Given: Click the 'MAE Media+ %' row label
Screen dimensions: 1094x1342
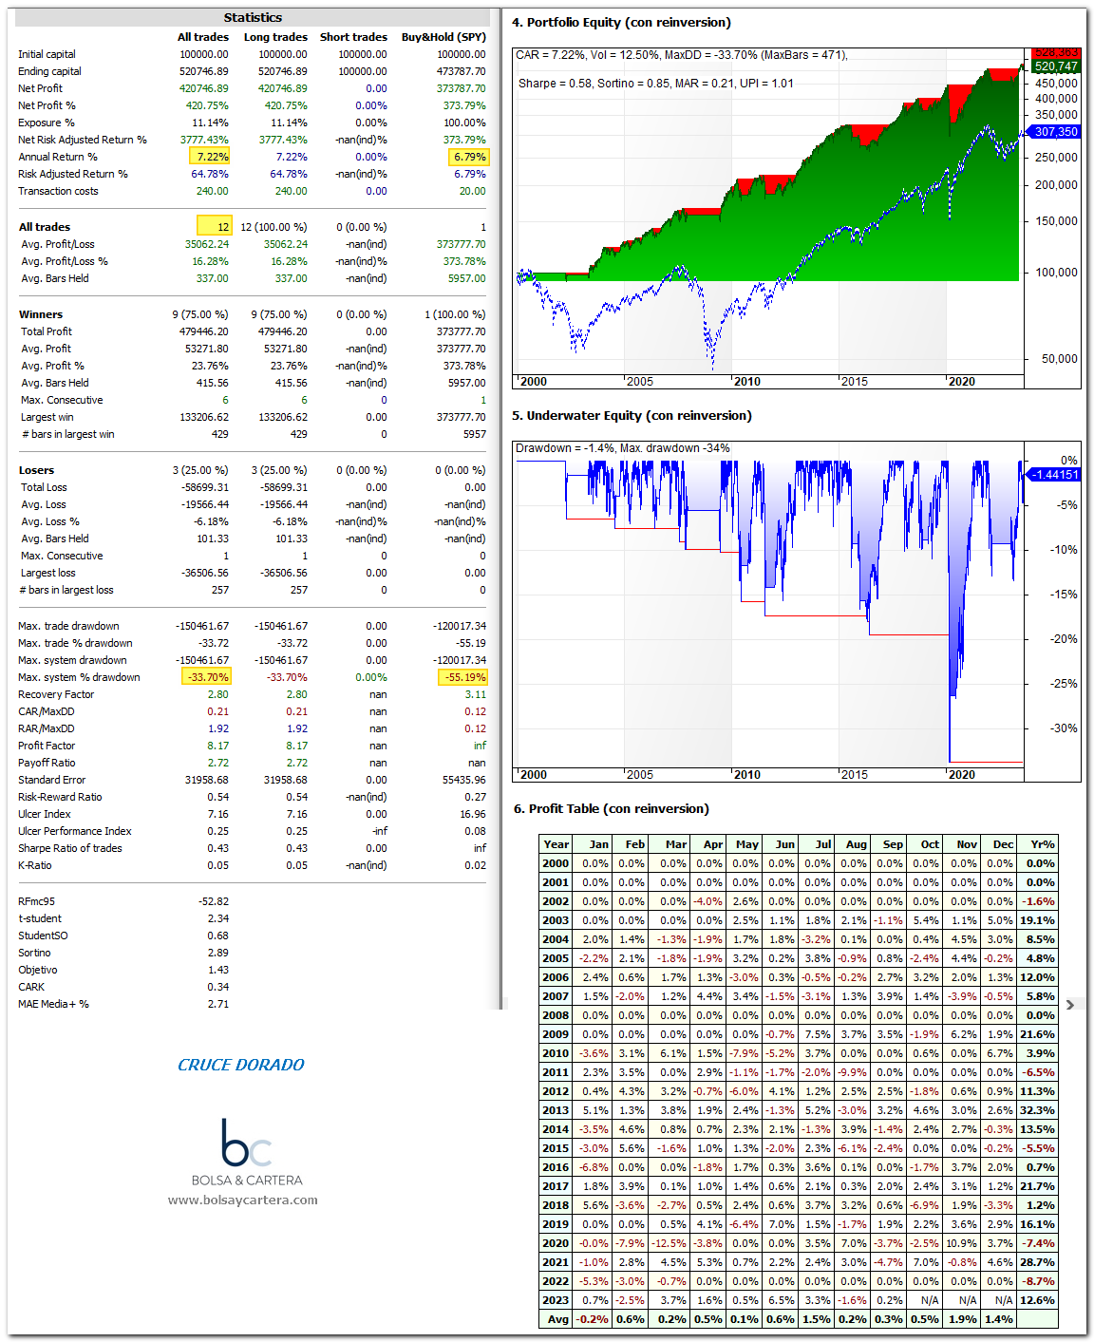Looking at the screenshot, I should (x=53, y=1004).
